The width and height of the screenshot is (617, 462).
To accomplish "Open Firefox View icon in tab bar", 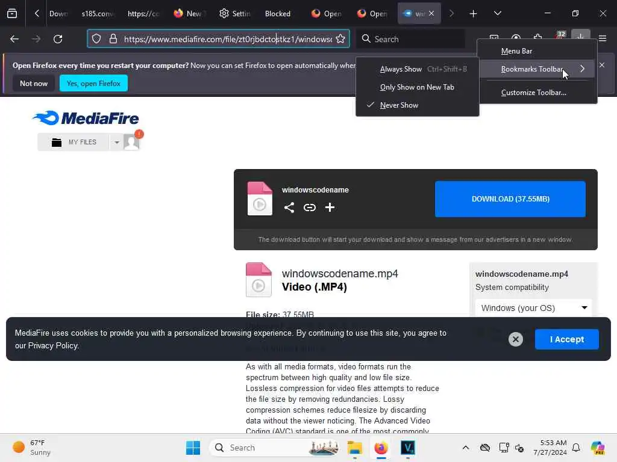I will point(12,13).
